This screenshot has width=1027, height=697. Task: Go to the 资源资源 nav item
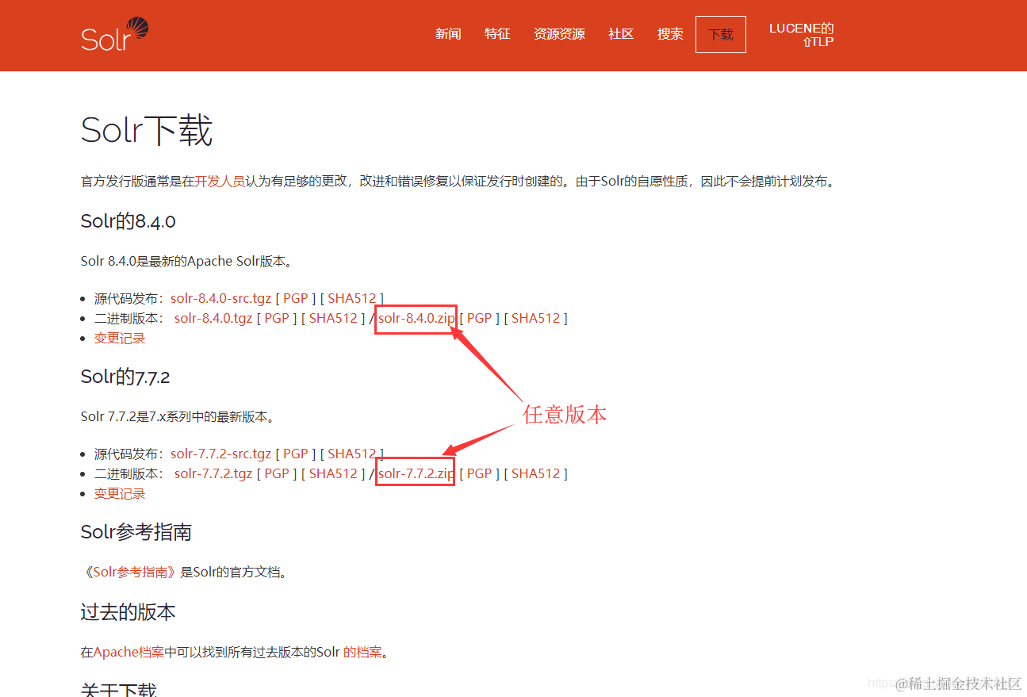pyautogui.click(x=559, y=34)
